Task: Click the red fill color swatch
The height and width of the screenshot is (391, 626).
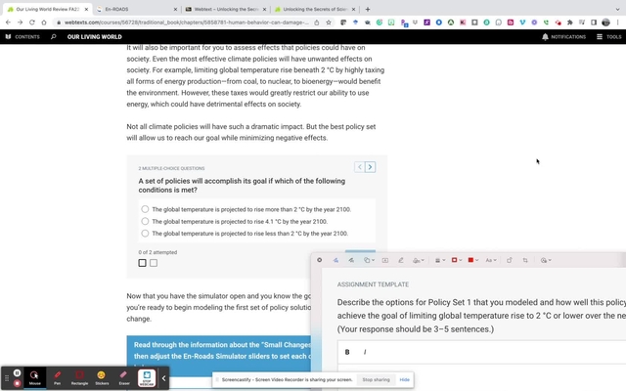Action: (471, 260)
